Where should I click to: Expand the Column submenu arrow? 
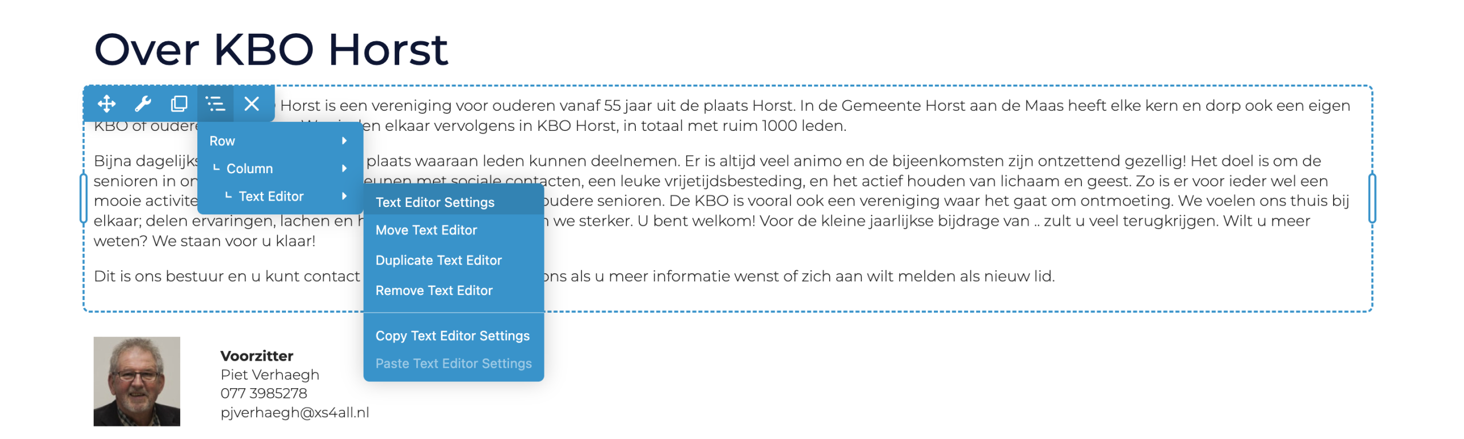pyautogui.click(x=344, y=168)
